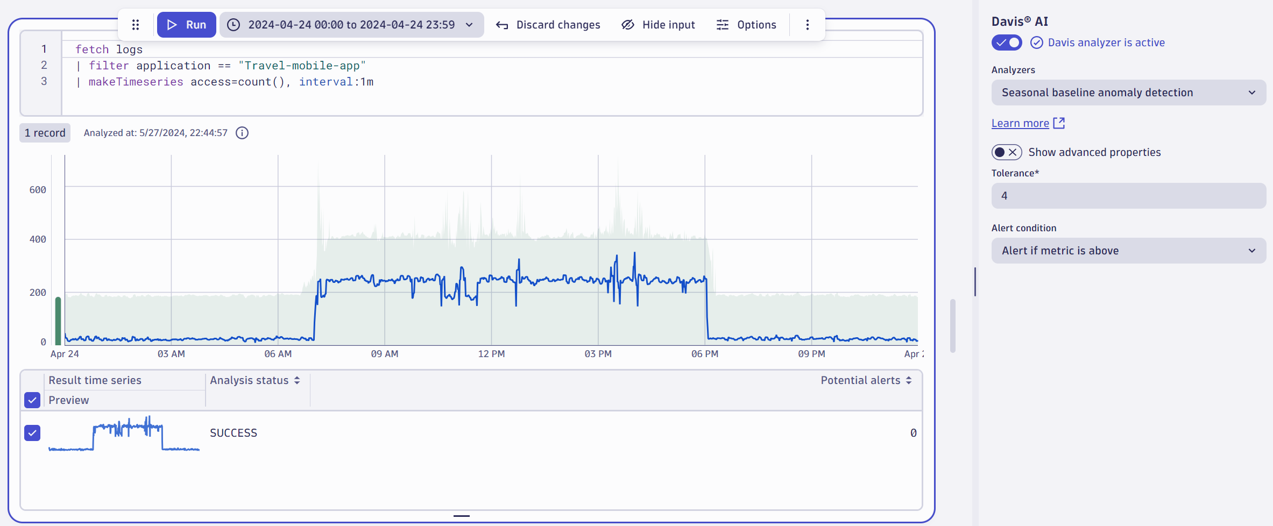Click inside the Tolerance input field

[1128, 196]
